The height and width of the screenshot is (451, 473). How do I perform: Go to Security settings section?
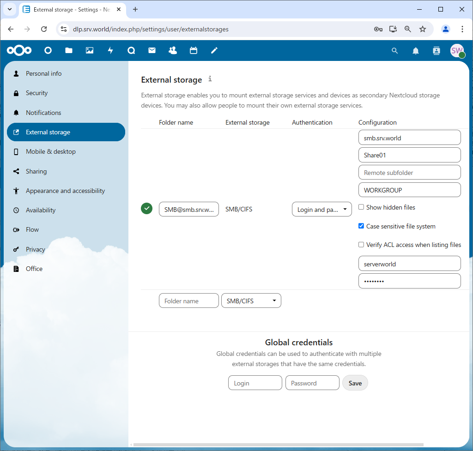[x=37, y=93]
